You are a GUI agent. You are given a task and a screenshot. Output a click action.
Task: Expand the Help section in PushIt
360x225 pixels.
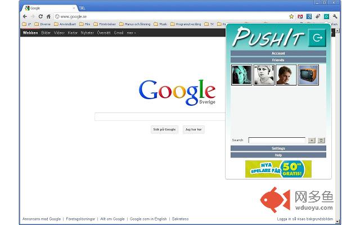point(278,155)
